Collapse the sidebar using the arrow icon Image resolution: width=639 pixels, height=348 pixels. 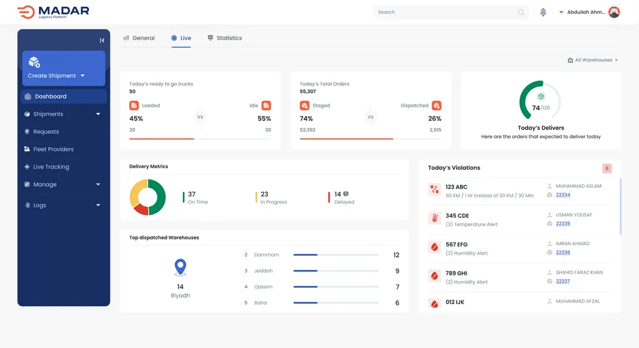coord(102,40)
